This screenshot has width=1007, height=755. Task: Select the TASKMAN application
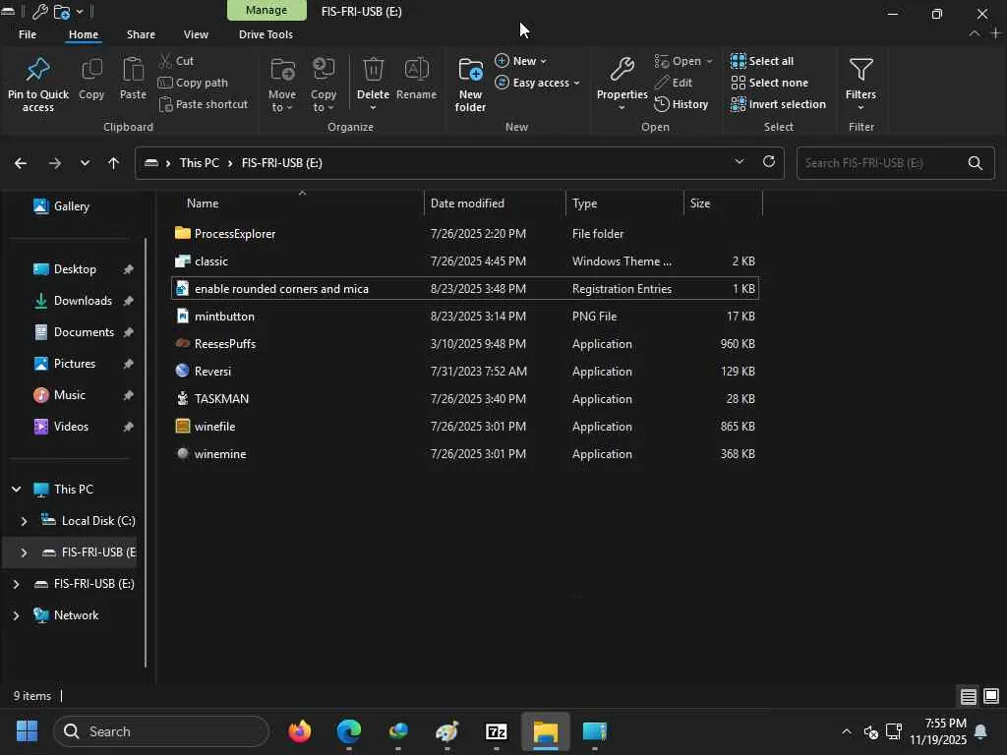click(x=465, y=399)
